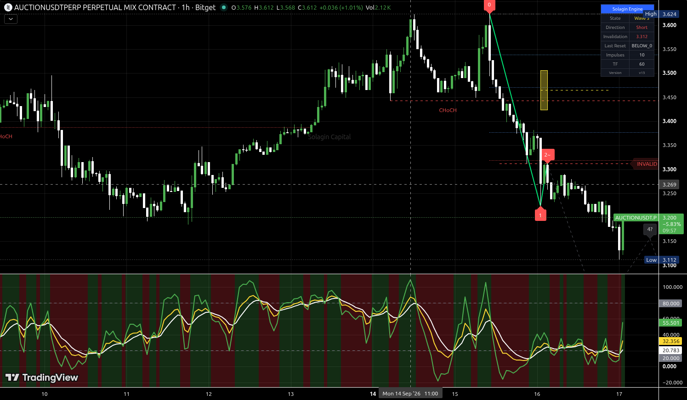Click the +0.036 (+1.01%) change value
This screenshot has width=687, height=400.
(x=341, y=7)
